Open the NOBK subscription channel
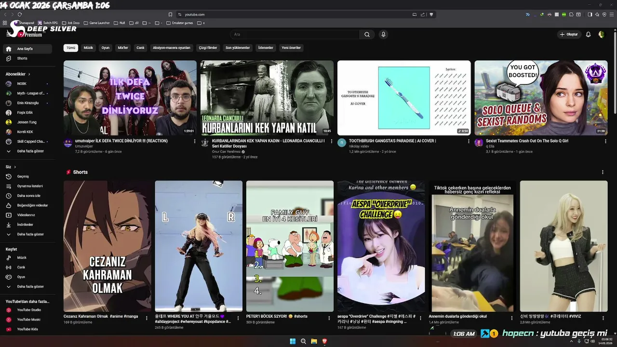Image resolution: width=617 pixels, height=347 pixels. (x=27, y=84)
